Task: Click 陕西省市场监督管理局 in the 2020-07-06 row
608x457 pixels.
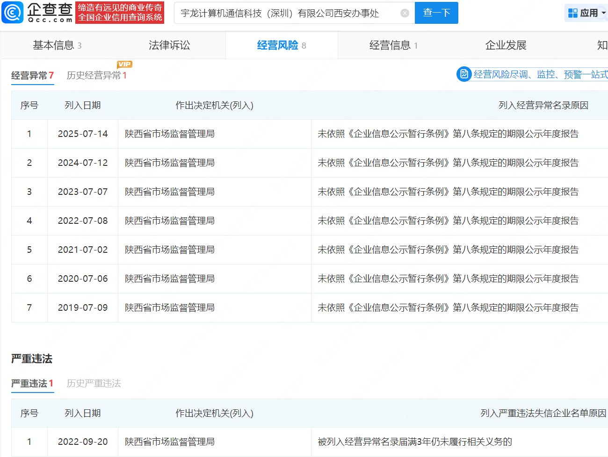Action: (x=170, y=279)
